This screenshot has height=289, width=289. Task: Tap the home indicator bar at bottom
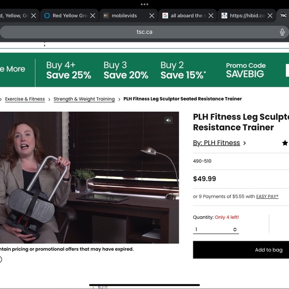pos(144,285)
